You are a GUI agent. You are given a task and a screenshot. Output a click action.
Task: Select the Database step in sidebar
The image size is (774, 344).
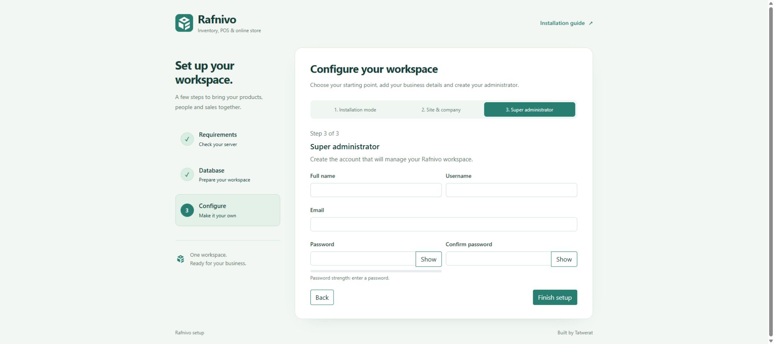228,174
